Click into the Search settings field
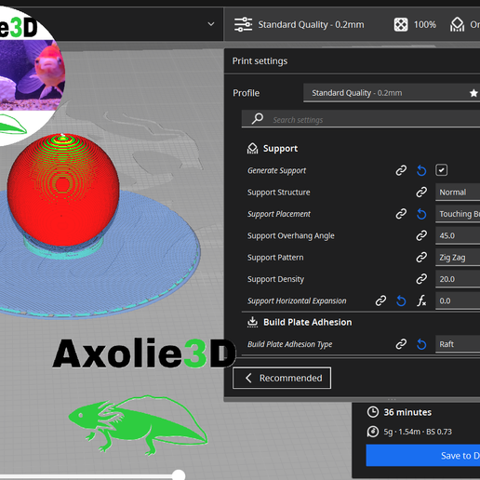This screenshot has height=480, width=480. click(361, 119)
